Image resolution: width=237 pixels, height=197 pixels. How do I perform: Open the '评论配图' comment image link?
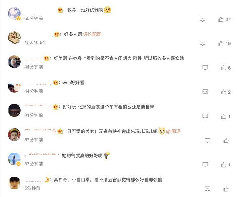pos(92,34)
